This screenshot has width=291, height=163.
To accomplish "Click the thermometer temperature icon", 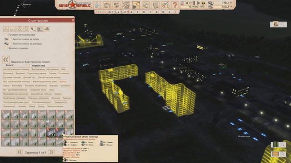I will point(182,3).
